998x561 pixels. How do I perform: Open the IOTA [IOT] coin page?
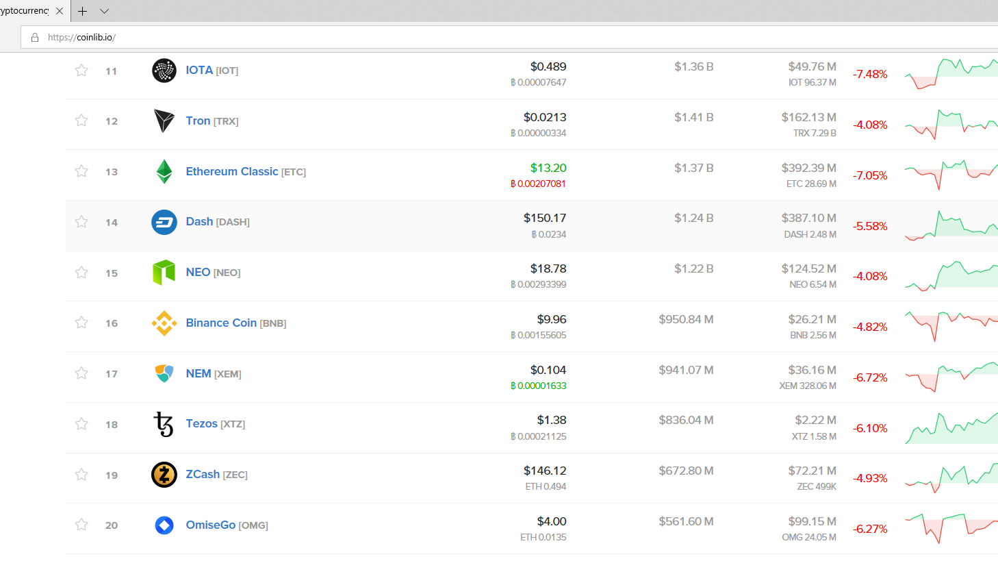pyautogui.click(x=212, y=70)
